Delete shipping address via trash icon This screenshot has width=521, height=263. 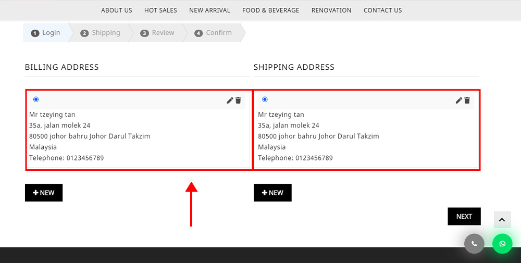click(467, 101)
